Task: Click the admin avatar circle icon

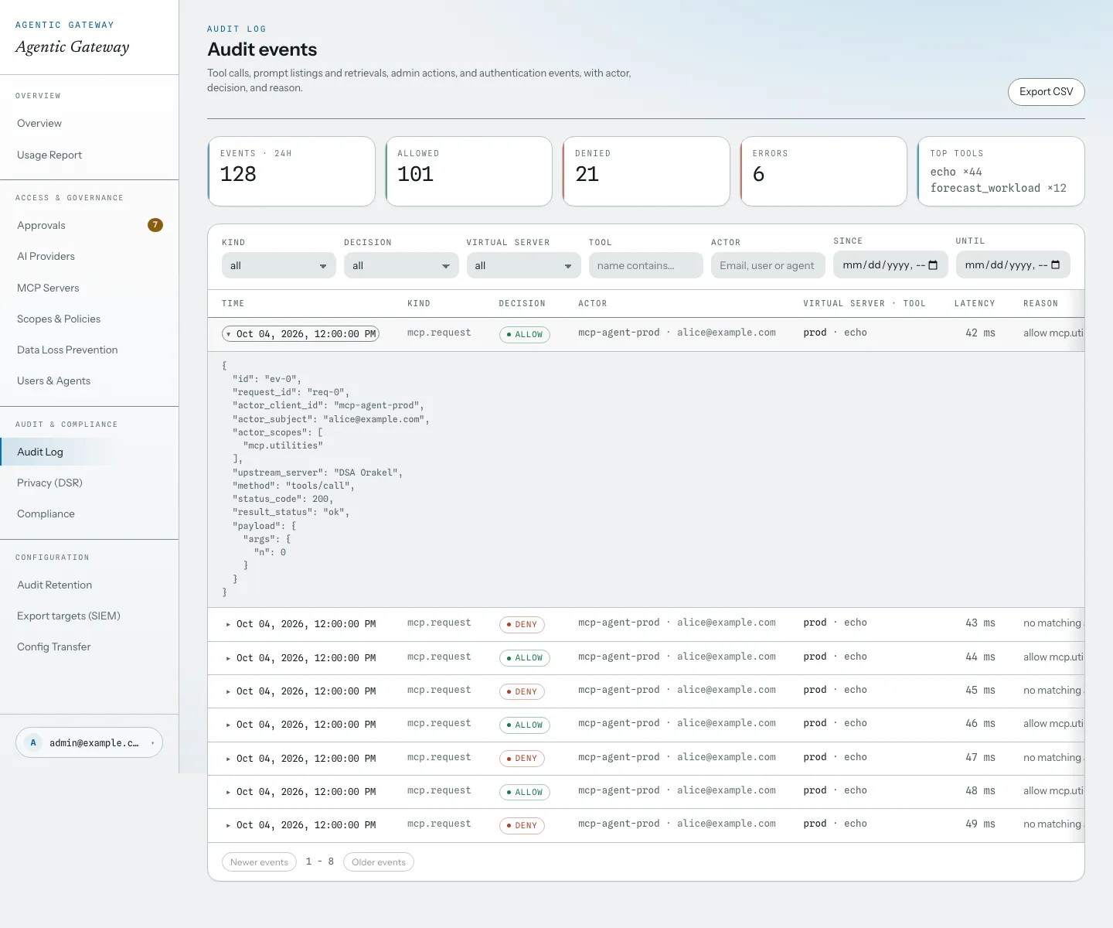Action: click(33, 742)
